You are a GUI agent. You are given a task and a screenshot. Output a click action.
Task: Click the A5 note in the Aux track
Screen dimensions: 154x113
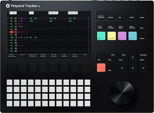(x=31, y=18)
